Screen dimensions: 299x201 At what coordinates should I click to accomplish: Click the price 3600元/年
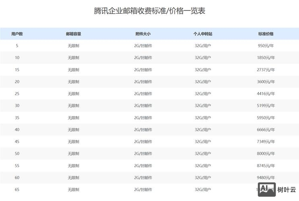click(x=266, y=82)
